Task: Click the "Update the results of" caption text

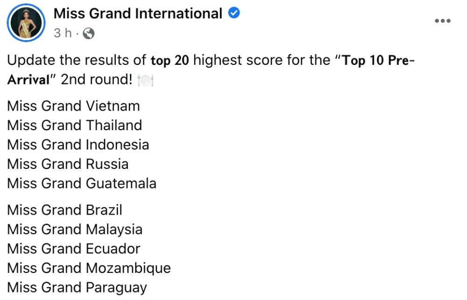Action: point(77,61)
